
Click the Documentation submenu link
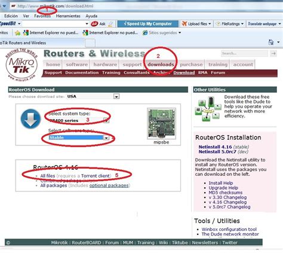pyautogui.click(x=82, y=72)
